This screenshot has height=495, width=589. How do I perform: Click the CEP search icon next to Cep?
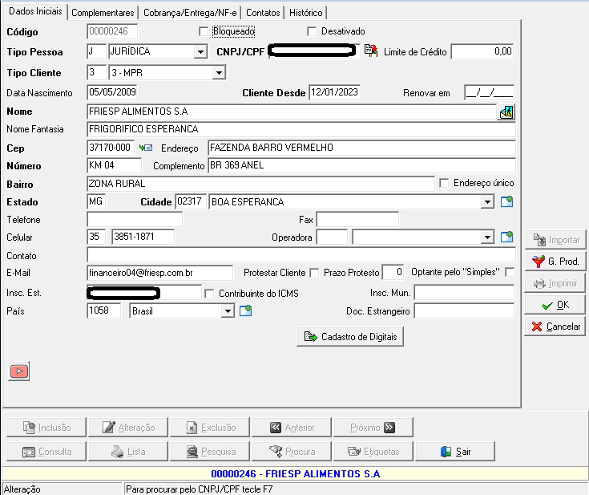(x=146, y=148)
